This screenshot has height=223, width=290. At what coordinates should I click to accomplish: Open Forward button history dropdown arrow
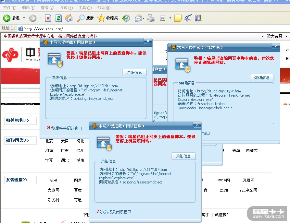(40, 18)
